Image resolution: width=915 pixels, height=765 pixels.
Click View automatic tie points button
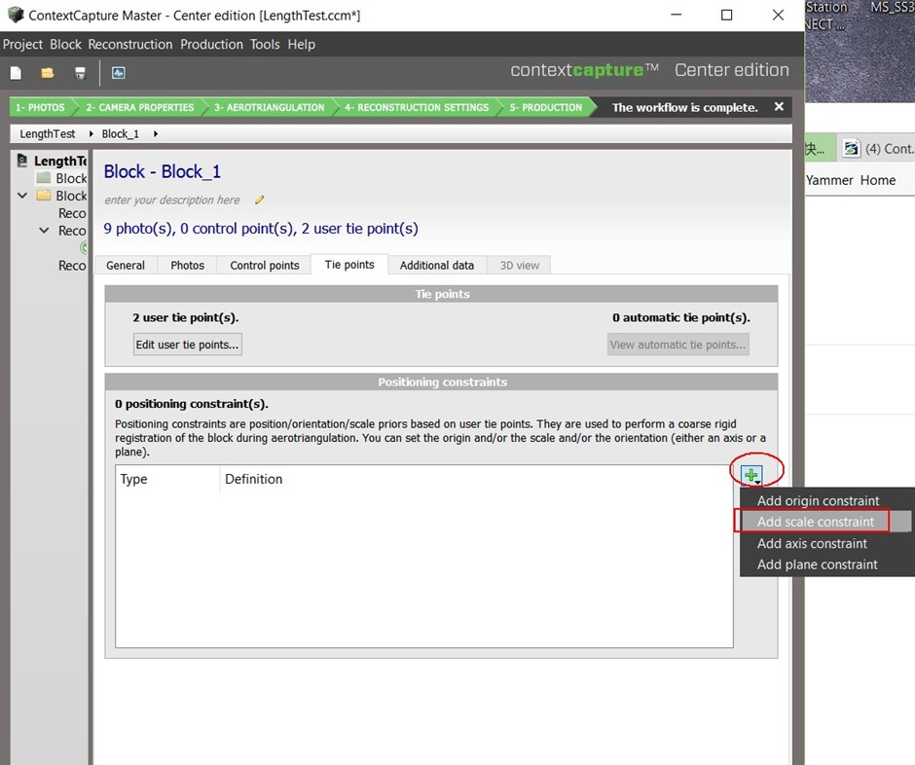[x=677, y=345]
